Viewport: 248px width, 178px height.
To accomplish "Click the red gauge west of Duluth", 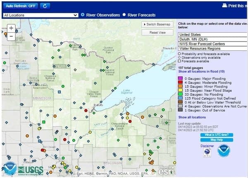I will 86,110.
